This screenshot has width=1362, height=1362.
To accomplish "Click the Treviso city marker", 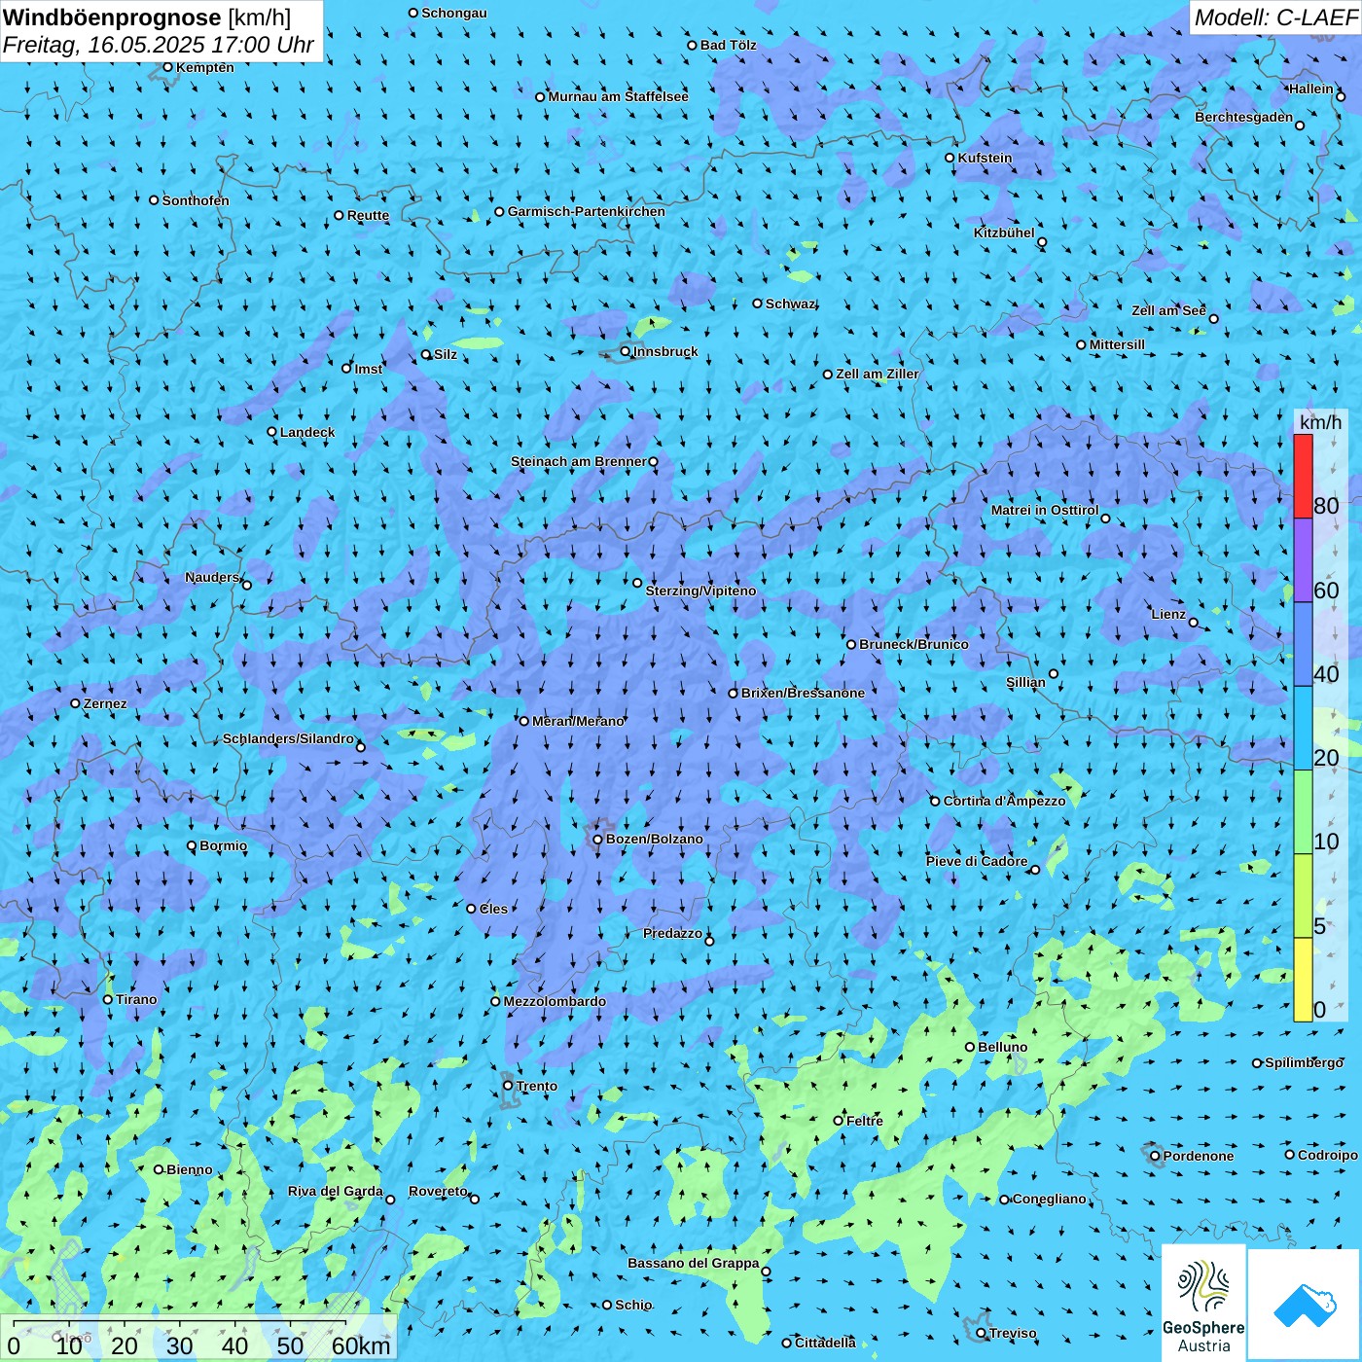I will click(x=982, y=1333).
